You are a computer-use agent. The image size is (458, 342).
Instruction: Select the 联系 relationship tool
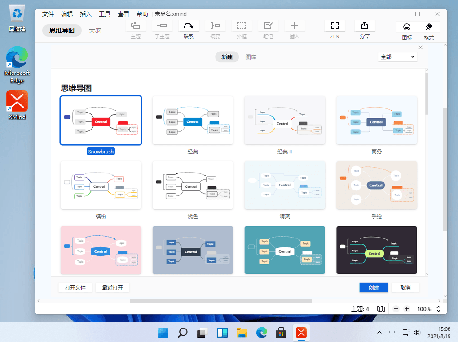click(189, 26)
